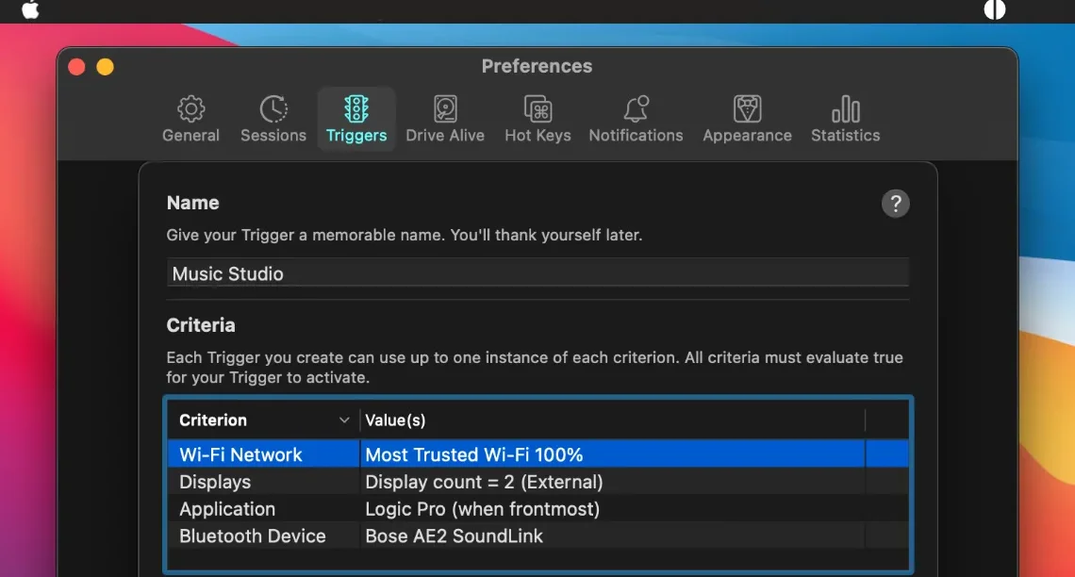This screenshot has height=577, width=1075.
Task: Select the Wi-Fi Network criterion cell
Action: tap(263, 454)
